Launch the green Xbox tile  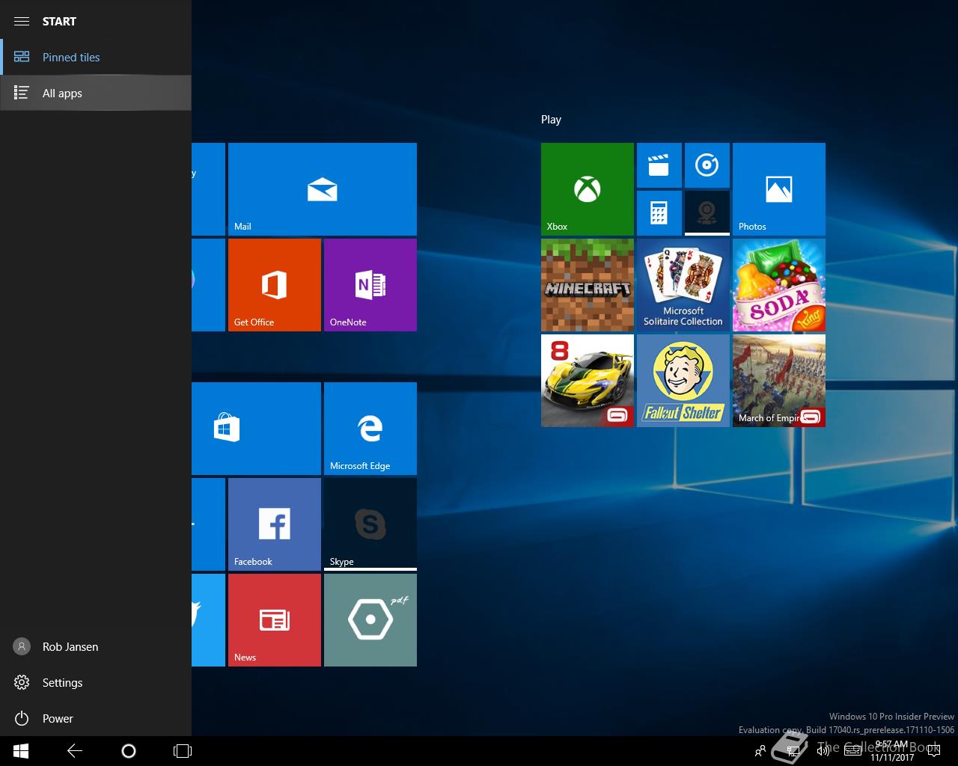tap(588, 189)
